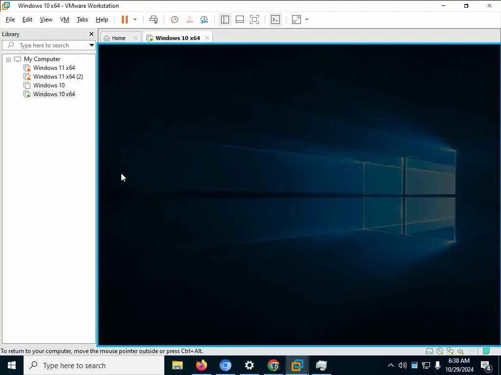Open the stretch guest dropdown arrow

tap(307, 20)
